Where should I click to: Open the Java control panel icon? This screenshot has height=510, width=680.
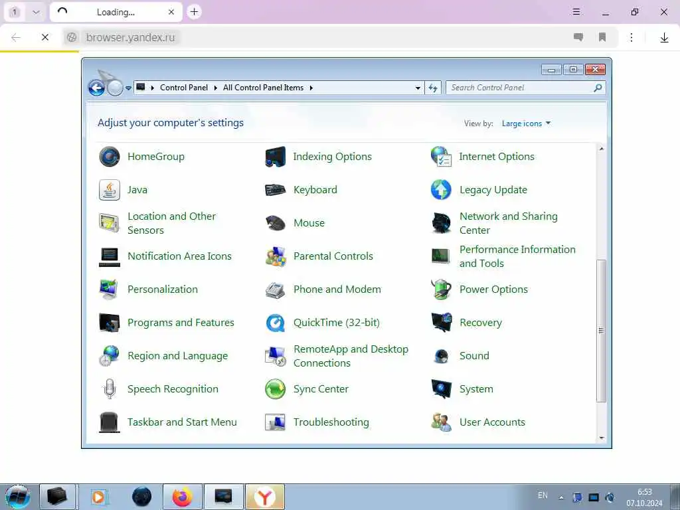coord(110,190)
